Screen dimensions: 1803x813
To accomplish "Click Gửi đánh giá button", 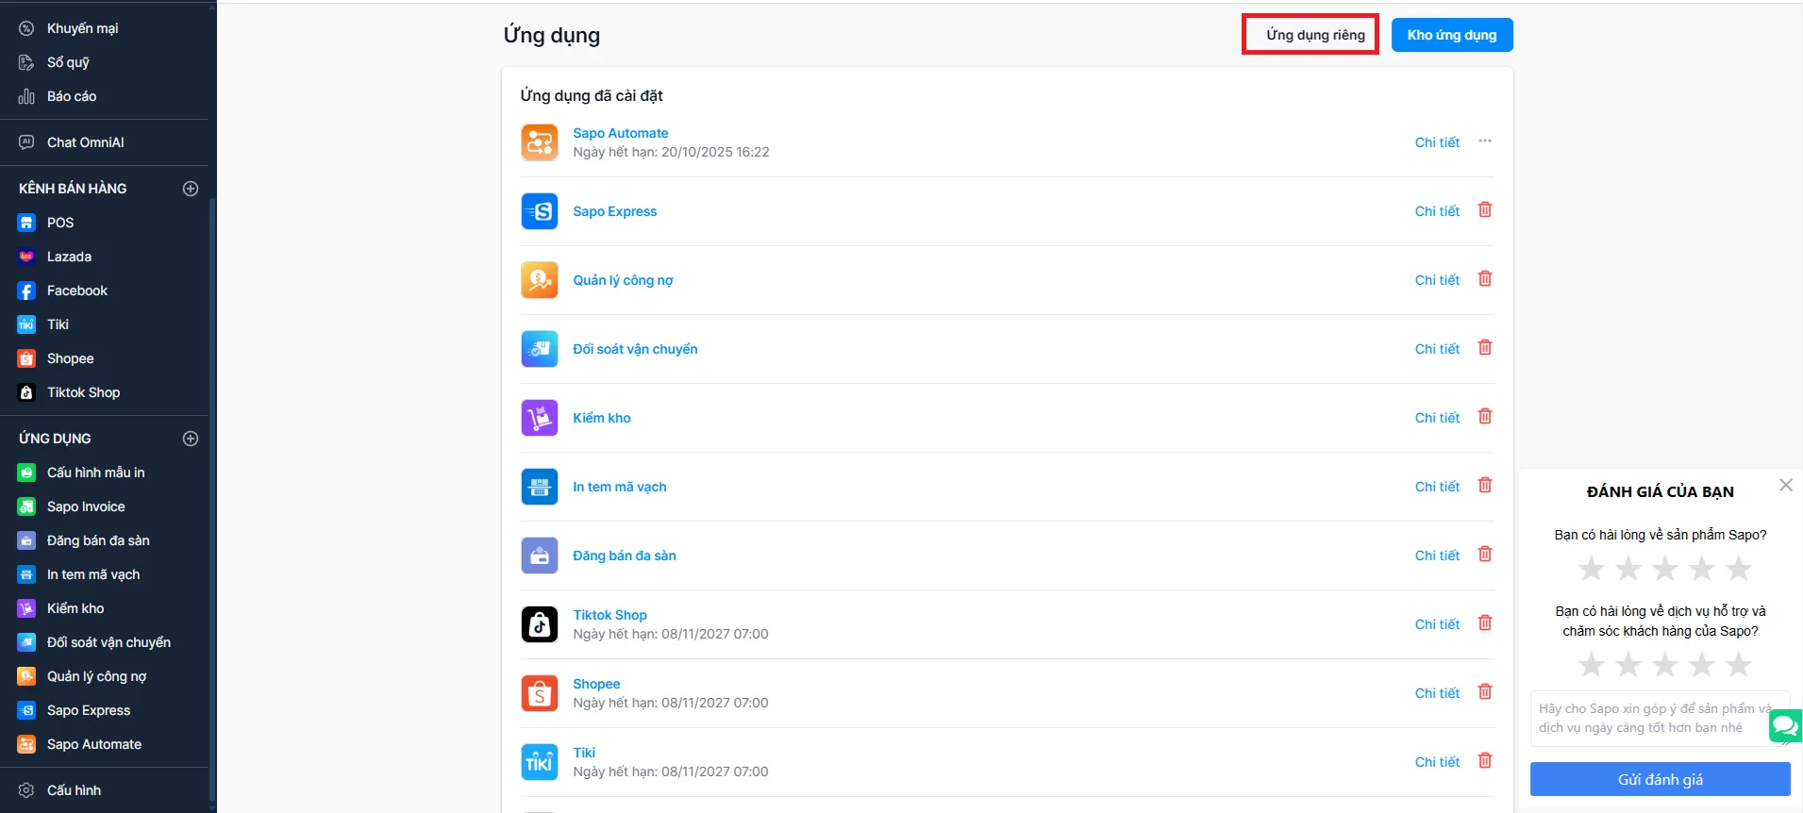I will click(1660, 780).
